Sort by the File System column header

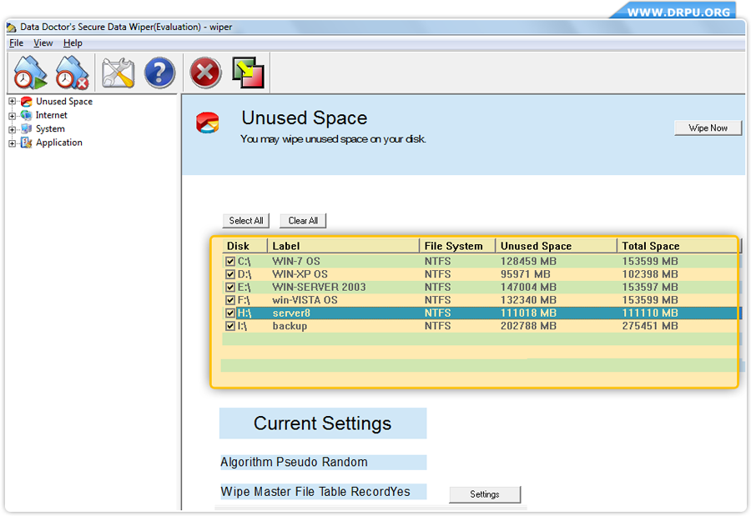(x=457, y=246)
